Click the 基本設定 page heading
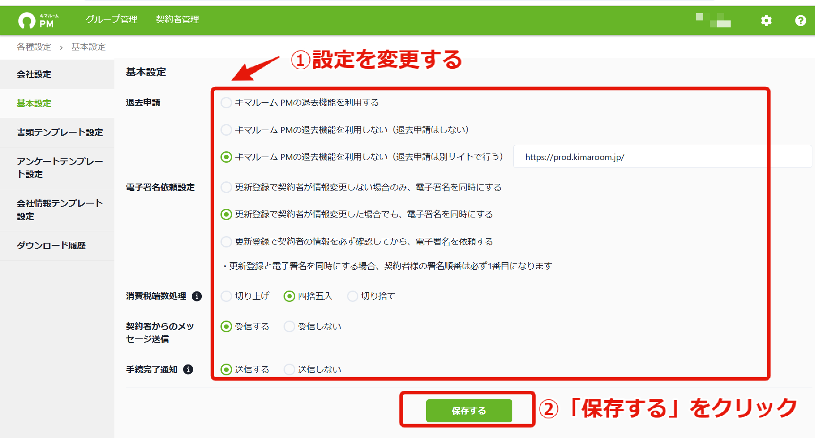Image resolution: width=815 pixels, height=438 pixels. pos(146,72)
